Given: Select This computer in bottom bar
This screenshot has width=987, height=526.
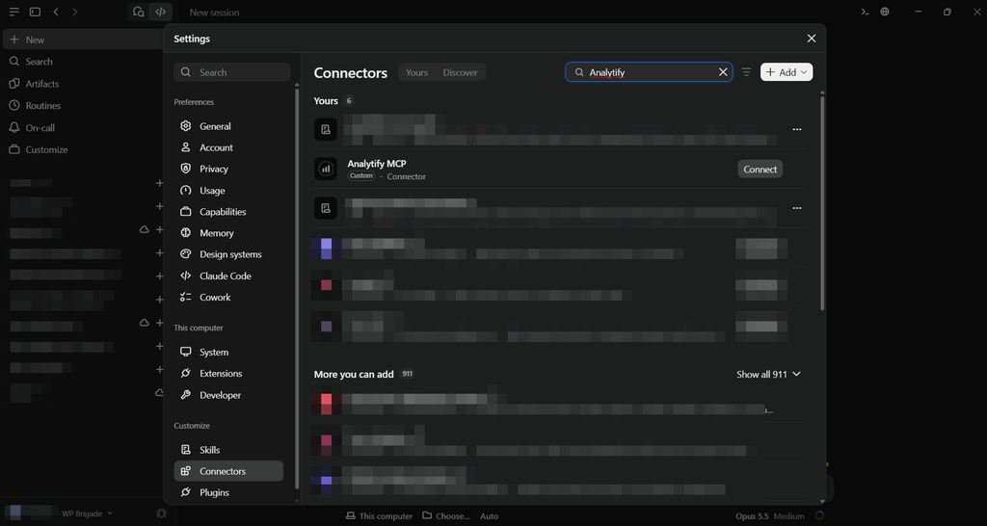Looking at the screenshot, I should tap(380, 516).
